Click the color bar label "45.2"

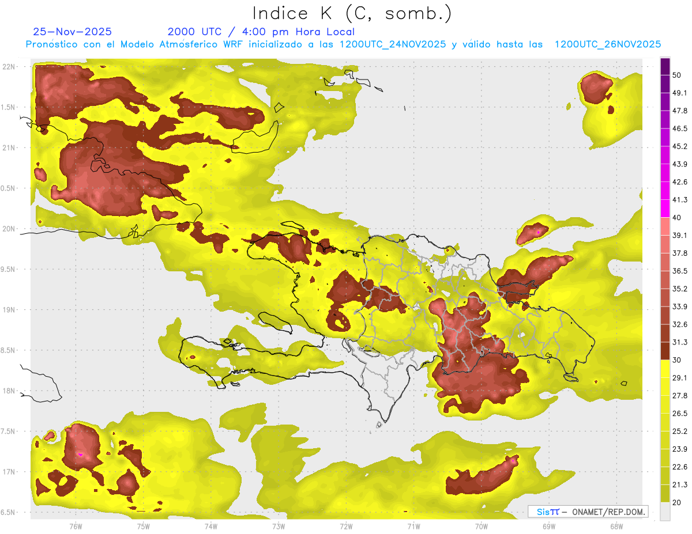pyautogui.click(x=680, y=146)
